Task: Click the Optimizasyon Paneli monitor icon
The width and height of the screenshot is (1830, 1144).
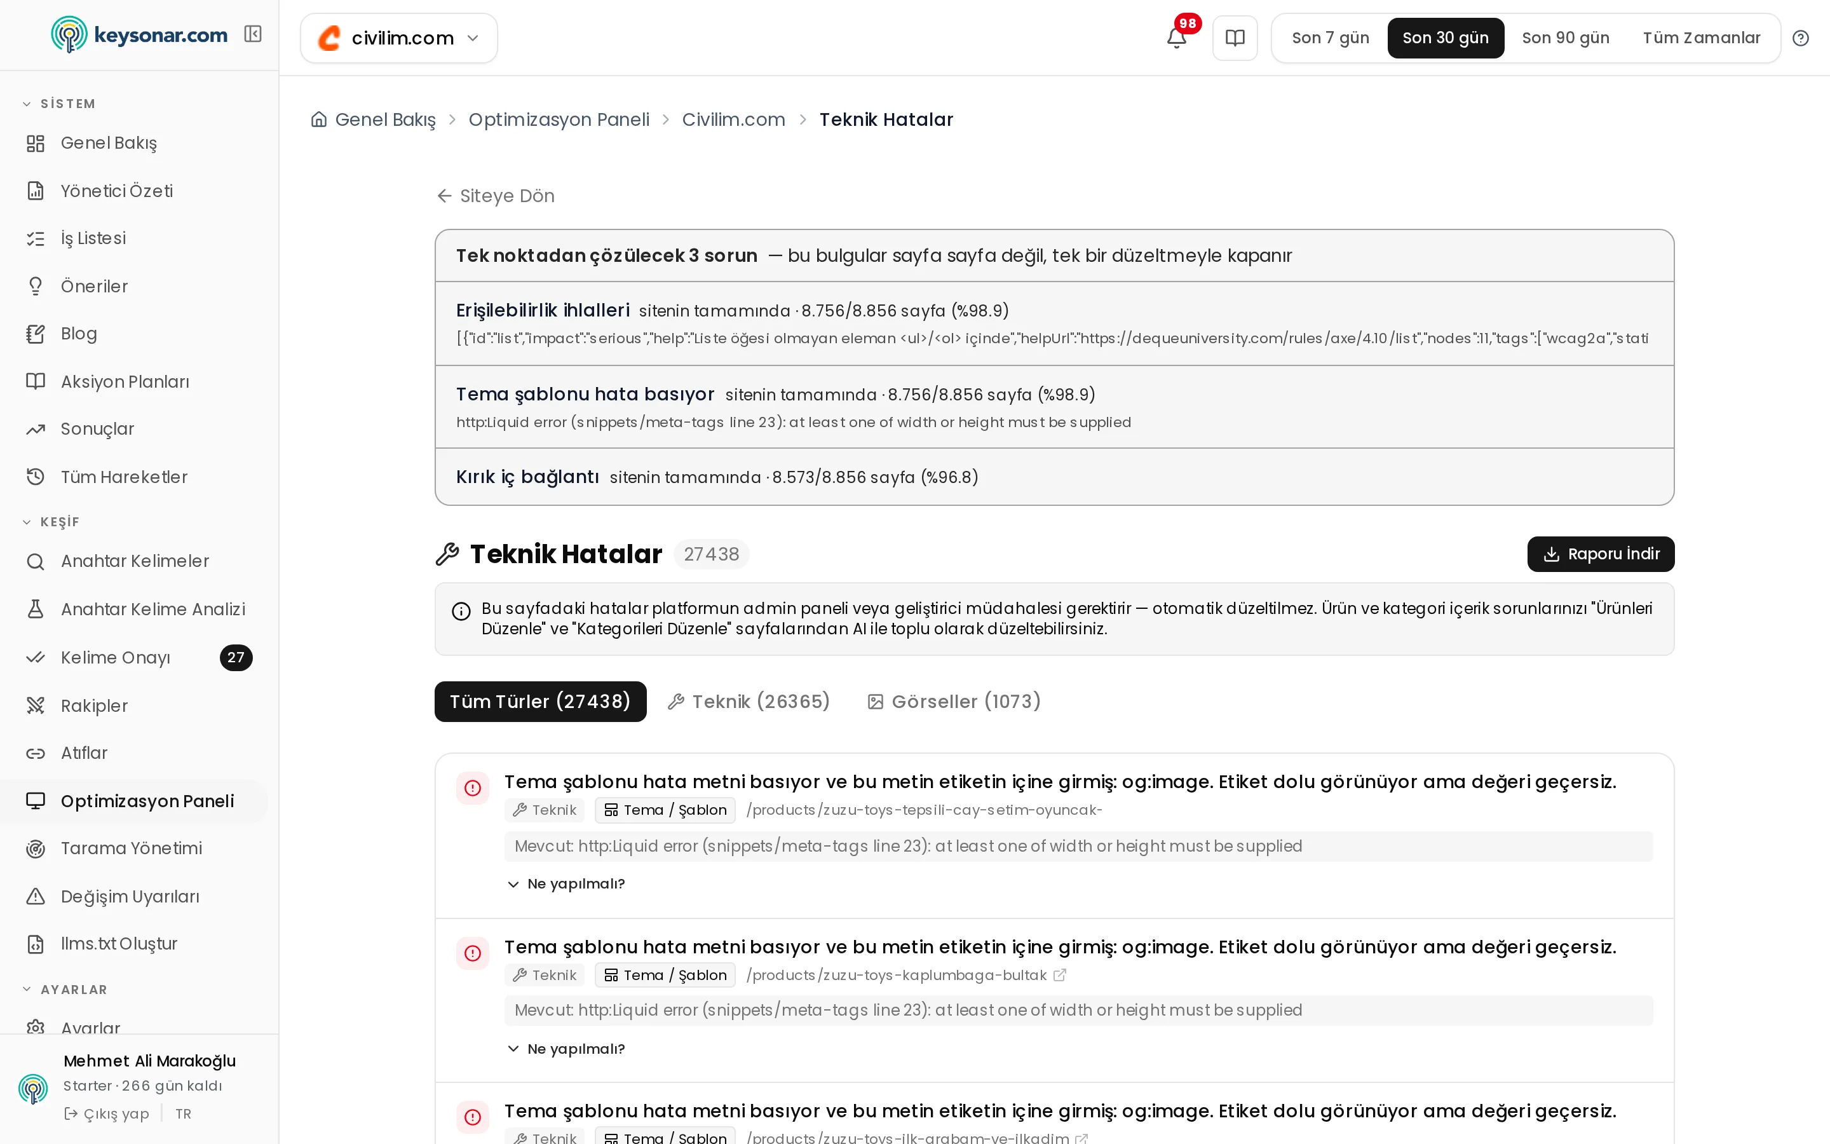Action: point(36,801)
